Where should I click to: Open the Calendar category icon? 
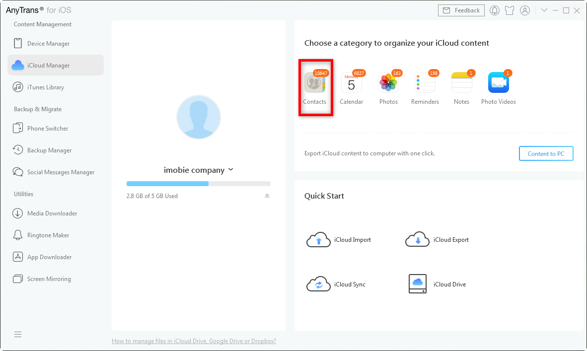[x=351, y=82]
